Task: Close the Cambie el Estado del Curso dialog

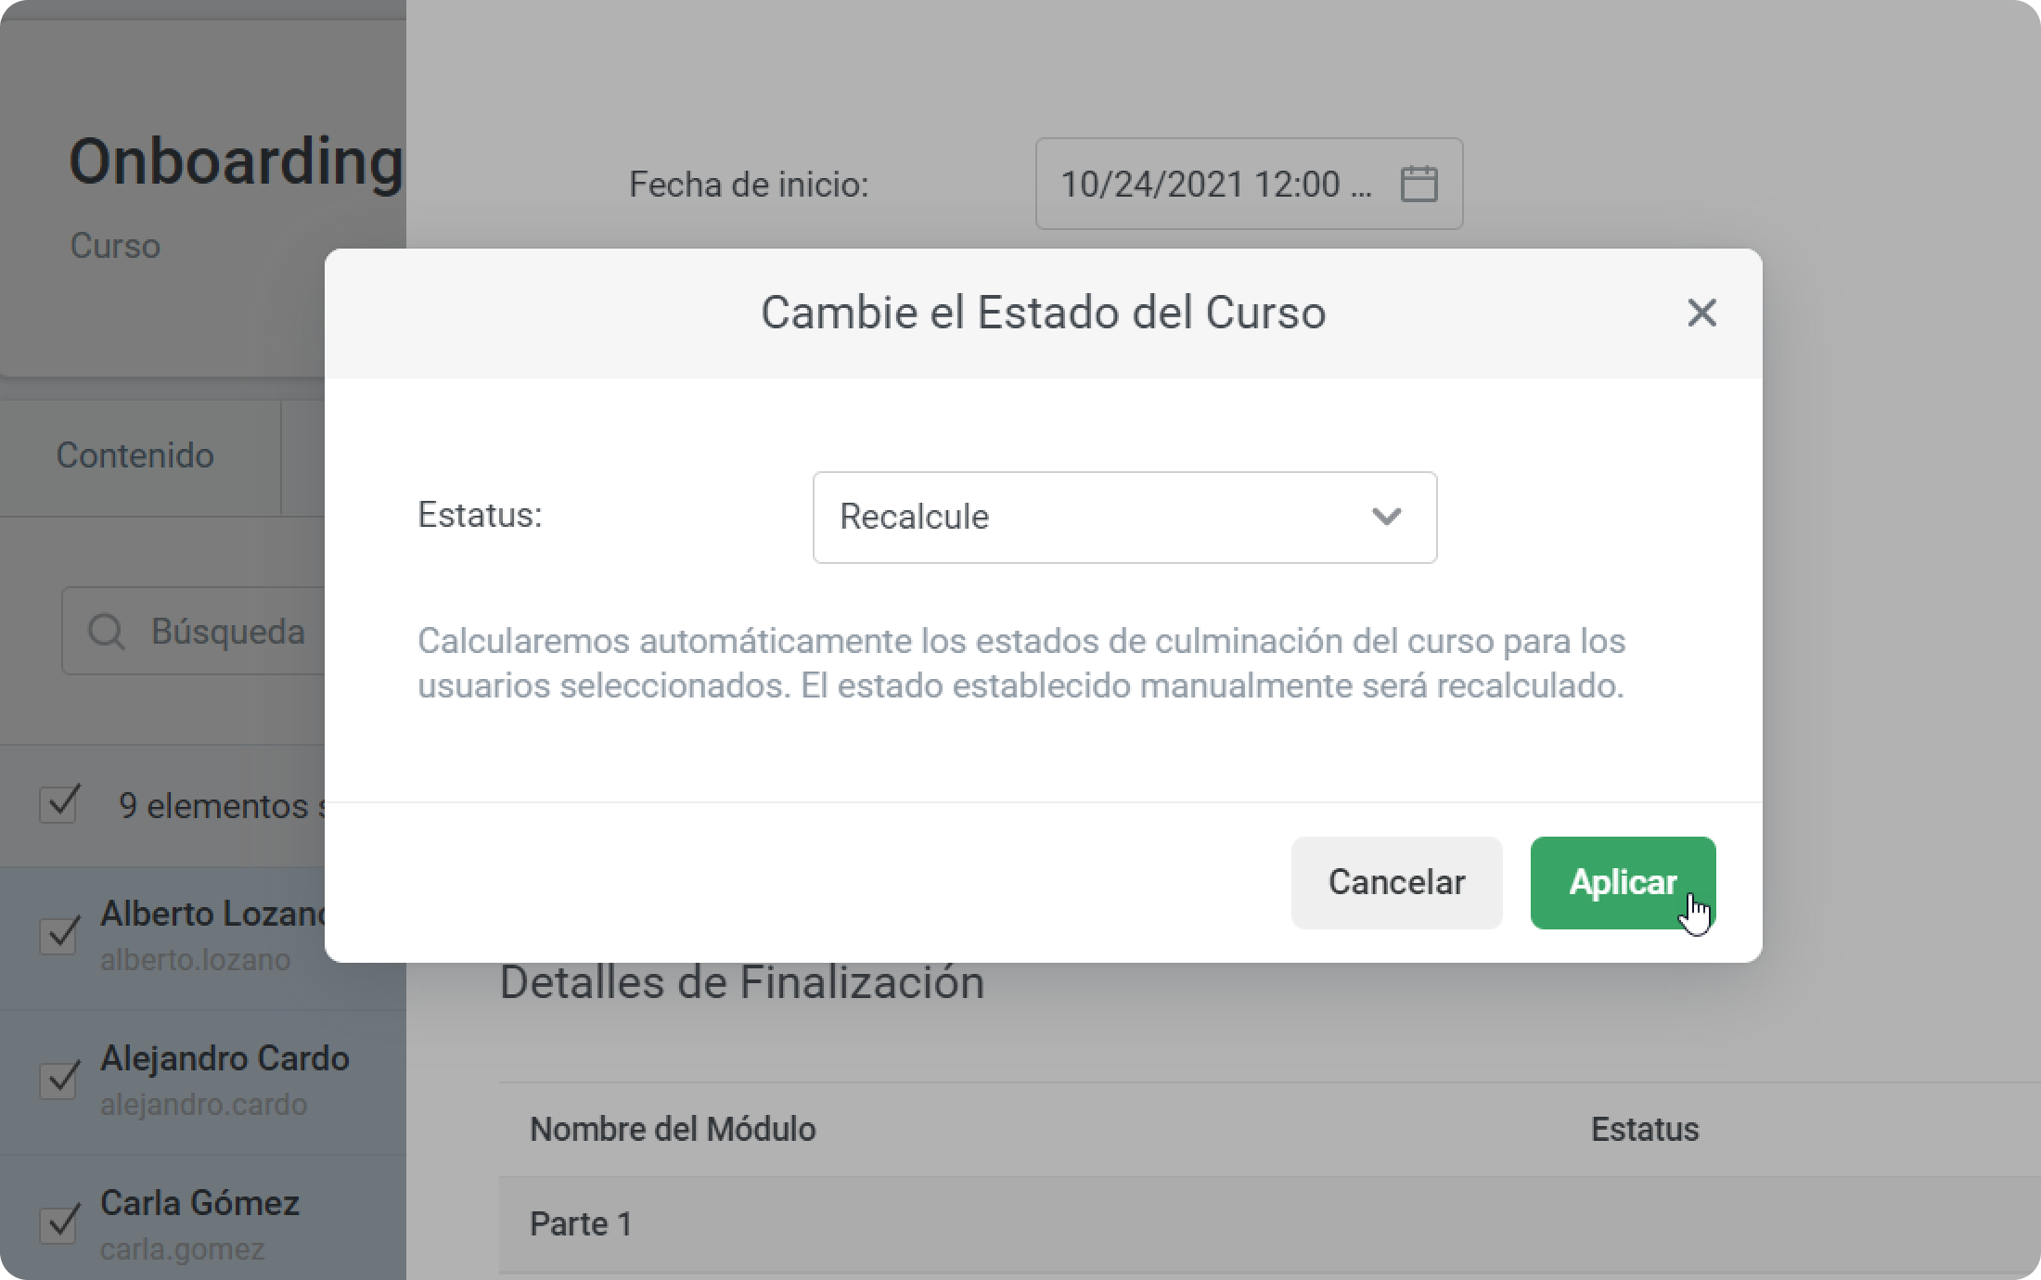Action: click(x=1701, y=313)
